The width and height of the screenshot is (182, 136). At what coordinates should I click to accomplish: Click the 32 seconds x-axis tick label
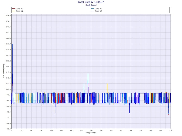[x=21, y=130]
